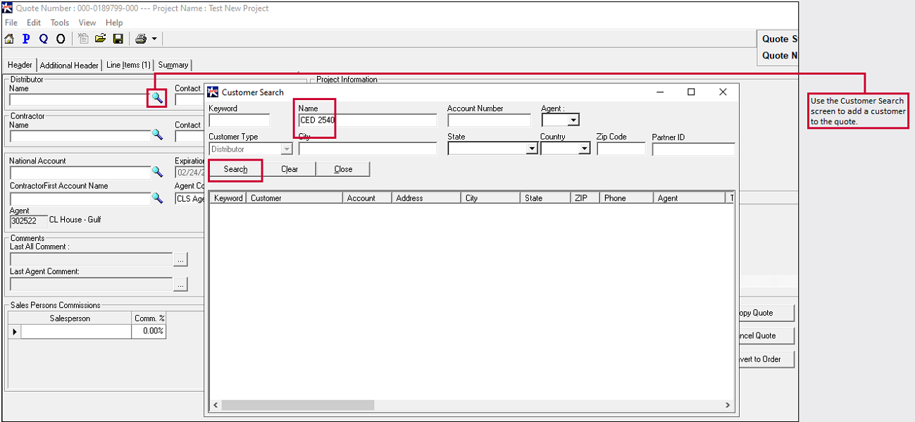
Task: Expand the State dropdown list
Action: [531, 149]
